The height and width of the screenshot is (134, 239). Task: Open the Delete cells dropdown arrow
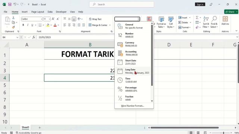click(x=190, y=22)
